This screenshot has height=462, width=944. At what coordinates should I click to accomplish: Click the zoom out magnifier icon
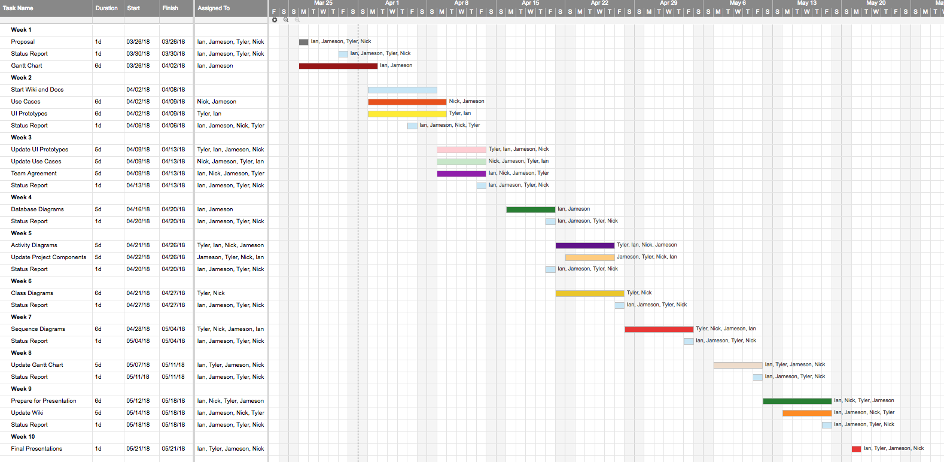click(x=286, y=20)
